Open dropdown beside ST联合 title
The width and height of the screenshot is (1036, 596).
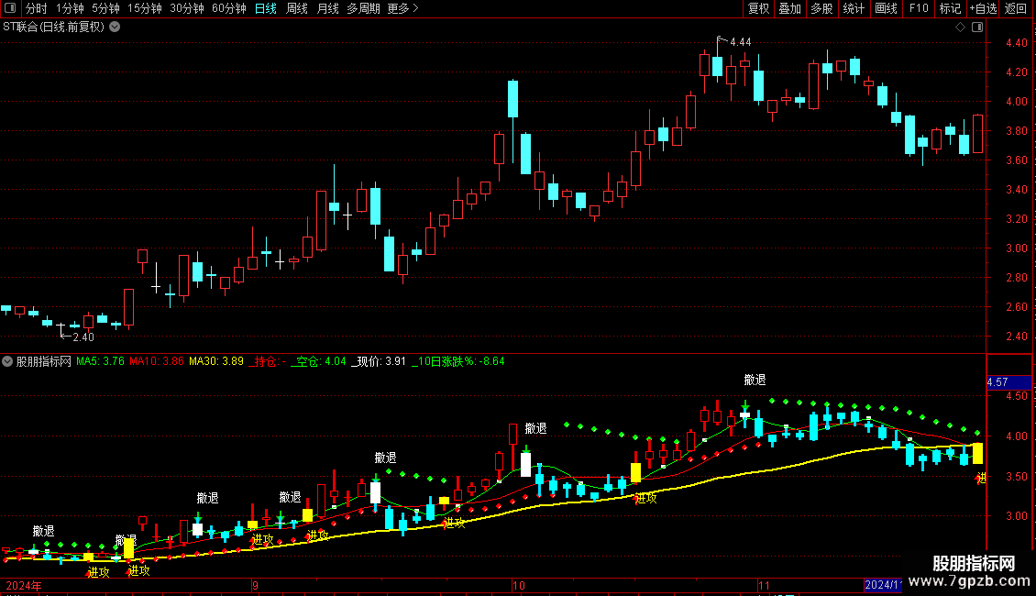[115, 28]
